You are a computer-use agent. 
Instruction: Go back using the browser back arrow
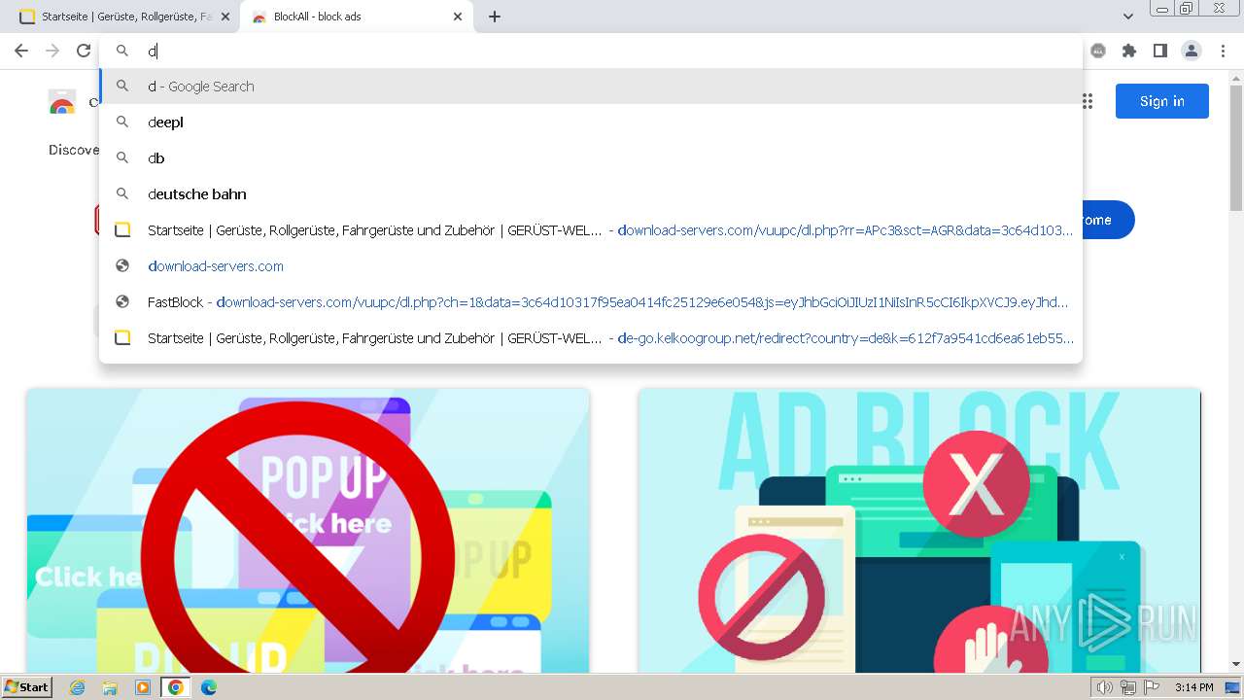(x=21, y=51)
